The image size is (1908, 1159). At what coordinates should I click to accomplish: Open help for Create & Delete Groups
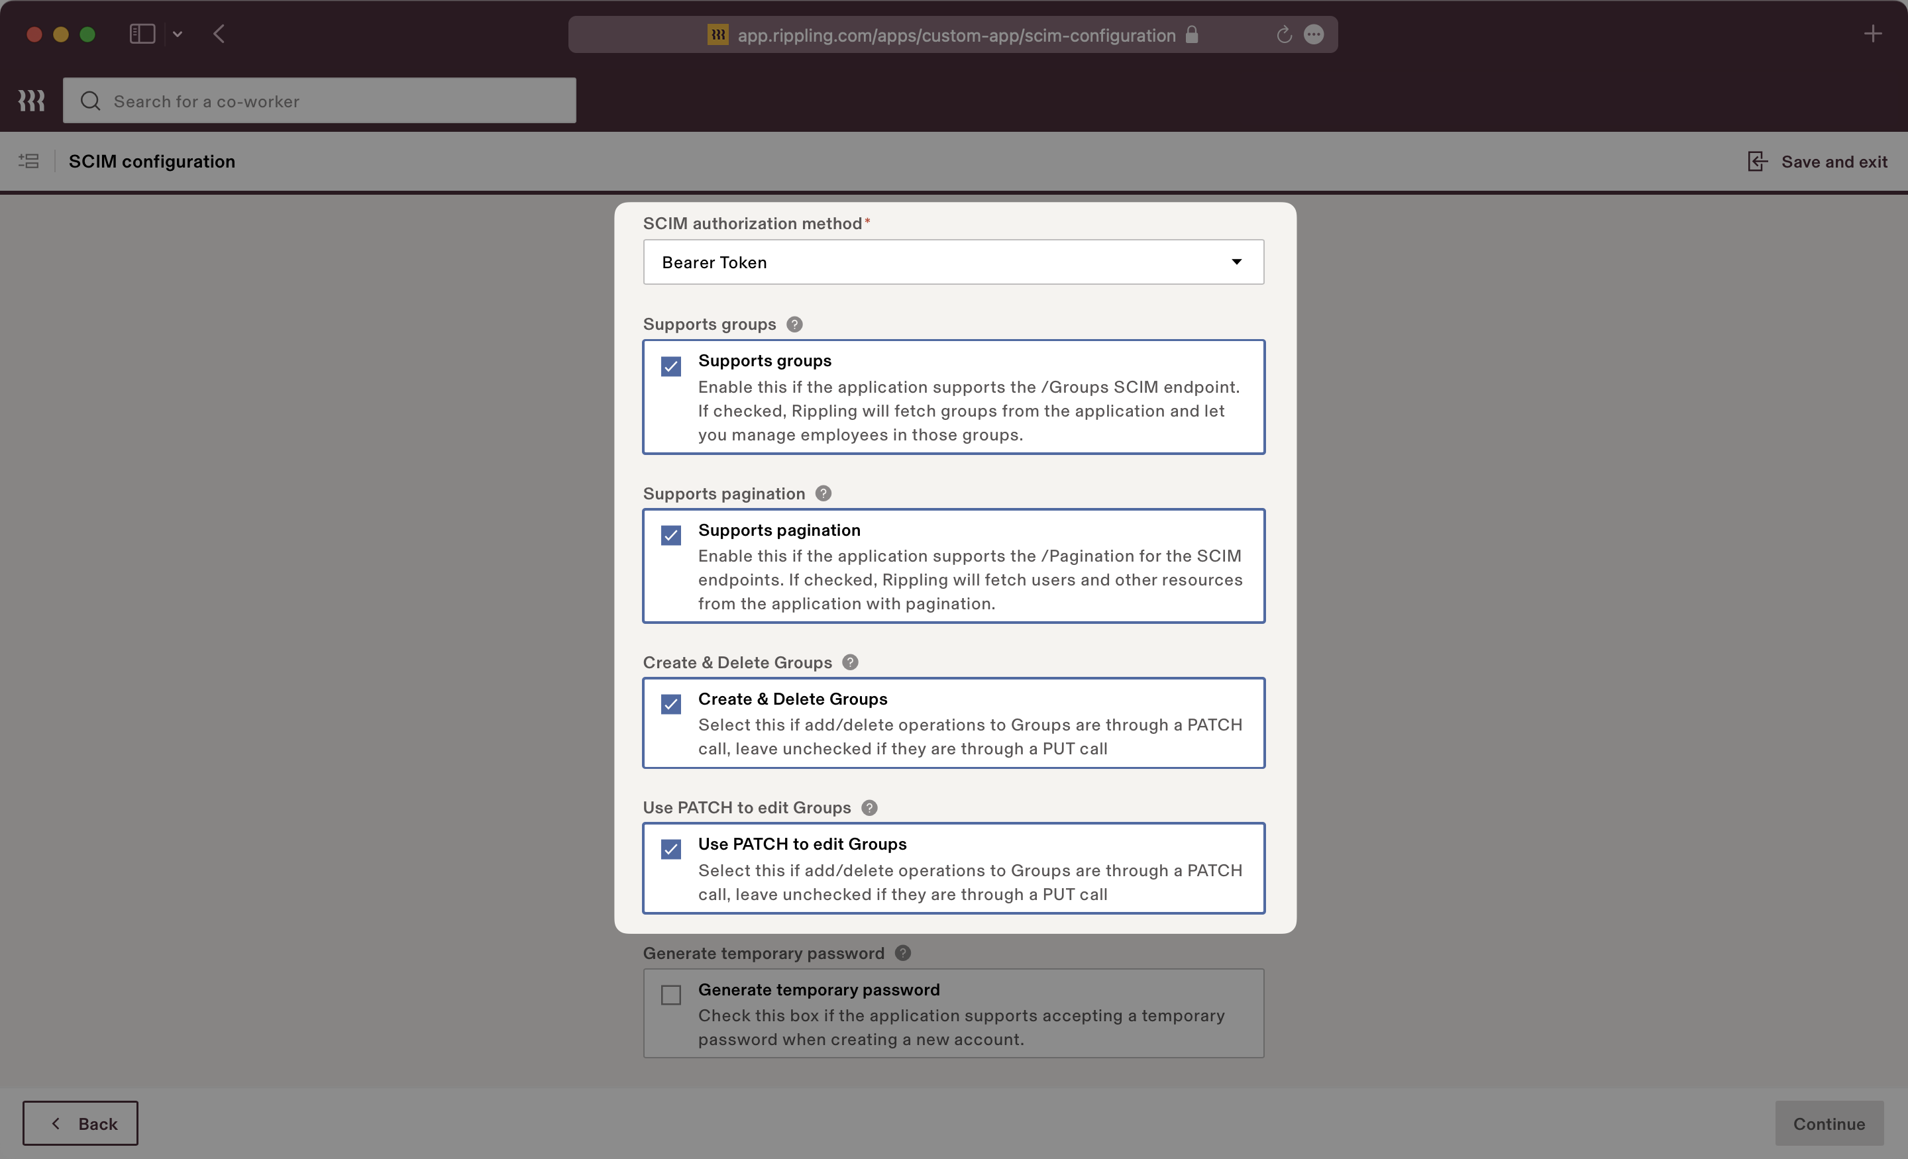point(849,662)
